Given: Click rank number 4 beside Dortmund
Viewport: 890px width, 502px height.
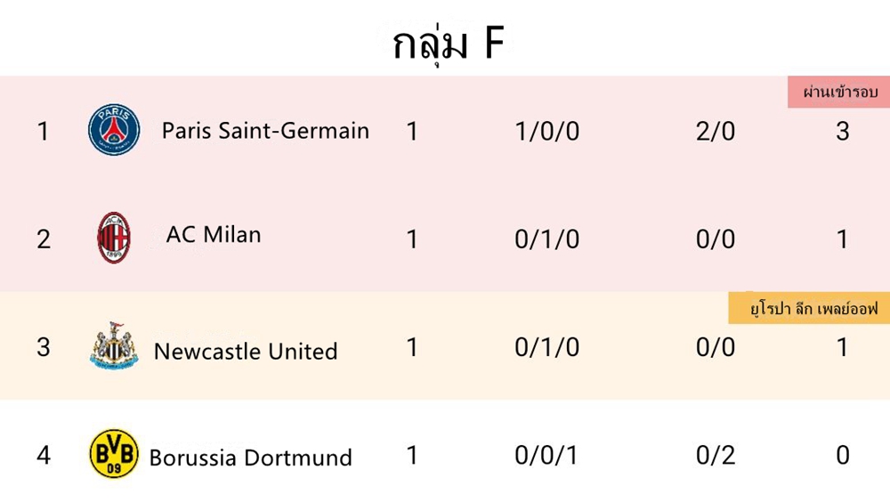Looking at the screenshot, I should [44, 455].
